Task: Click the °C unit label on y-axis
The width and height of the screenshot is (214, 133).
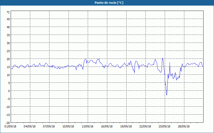Action: pos(8,12)
